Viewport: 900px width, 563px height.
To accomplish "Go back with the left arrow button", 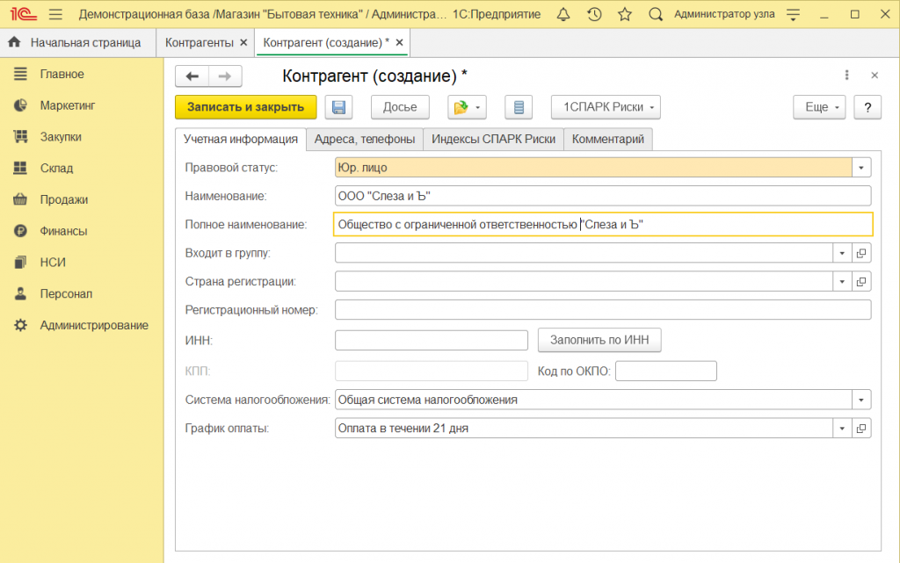I will click(192, 76).
